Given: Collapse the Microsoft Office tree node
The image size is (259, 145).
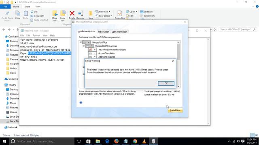Looking at the screenshot, I should 81,42.
